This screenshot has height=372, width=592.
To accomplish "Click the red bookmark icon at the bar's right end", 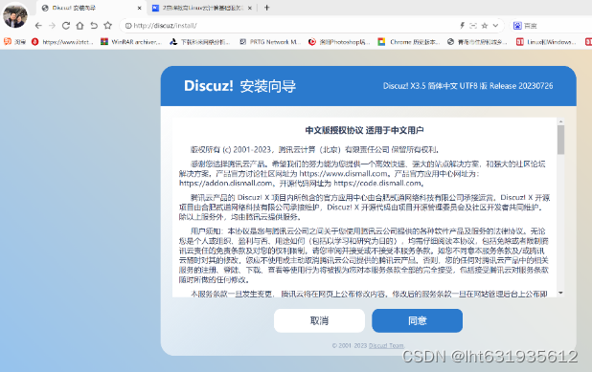I will tap(588, 42).
